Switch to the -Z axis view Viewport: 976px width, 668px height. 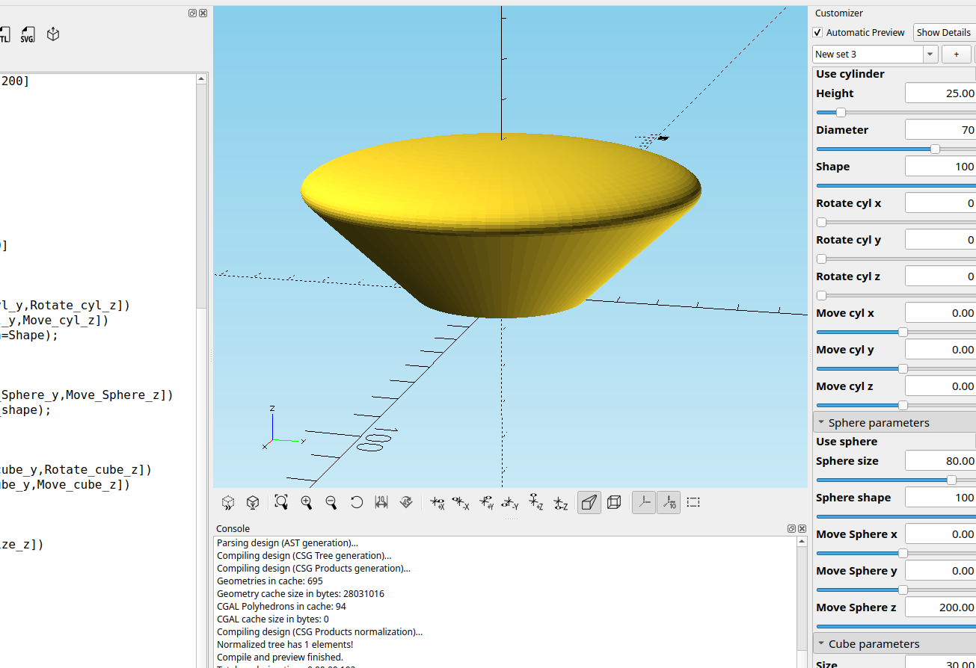[x=560, y=502]
